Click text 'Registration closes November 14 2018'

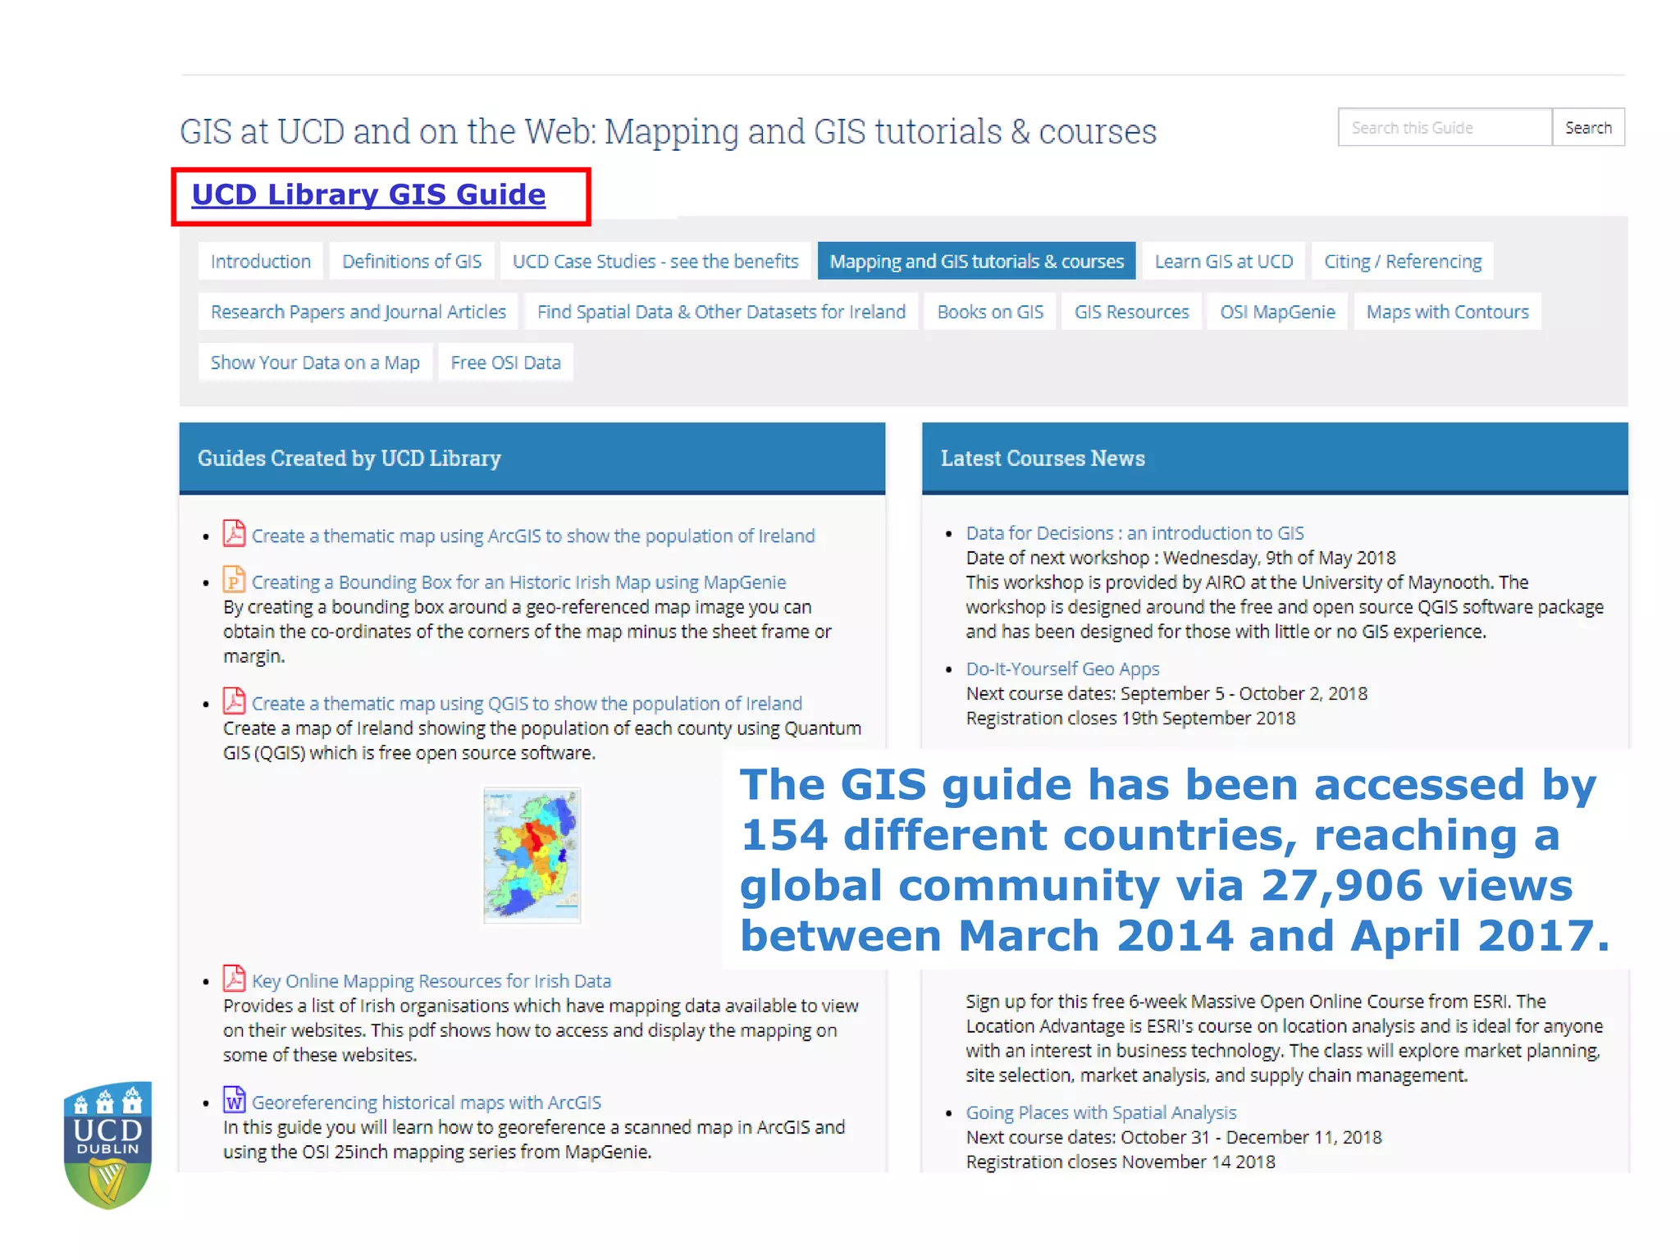(1121, 1162)
